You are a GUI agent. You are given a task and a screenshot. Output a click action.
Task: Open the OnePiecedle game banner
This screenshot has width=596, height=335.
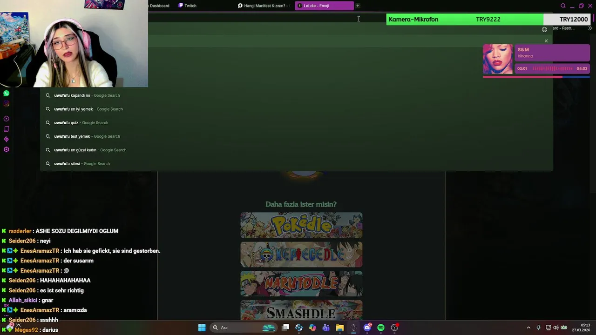click(301, 255)
